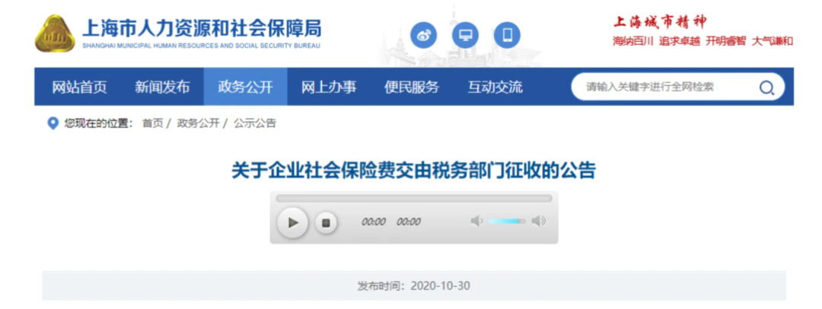The width and height of the screenshot is (822, 309).
Task: Mute audio with left speaker icon
Action: (476, 221)
